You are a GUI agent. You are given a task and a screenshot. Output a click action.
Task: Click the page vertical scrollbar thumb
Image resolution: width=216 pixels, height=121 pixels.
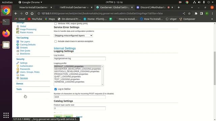(x=215, y=68)
